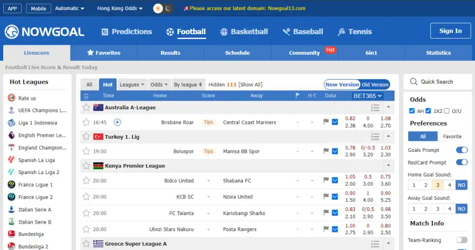Click the Quick Search field
Image resolution: width=475 pixels, height=250 pixels.
(438, 82)
